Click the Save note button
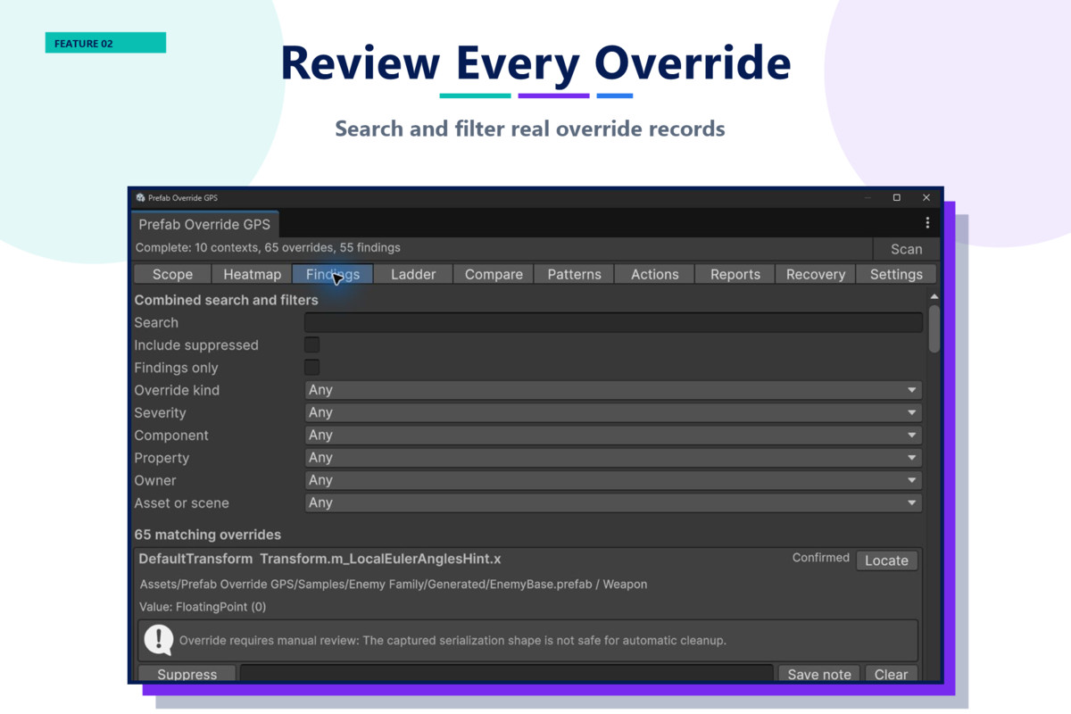The width and height of the screenshot is (1071, 714). pyautogui.click(x=819, y=674)
